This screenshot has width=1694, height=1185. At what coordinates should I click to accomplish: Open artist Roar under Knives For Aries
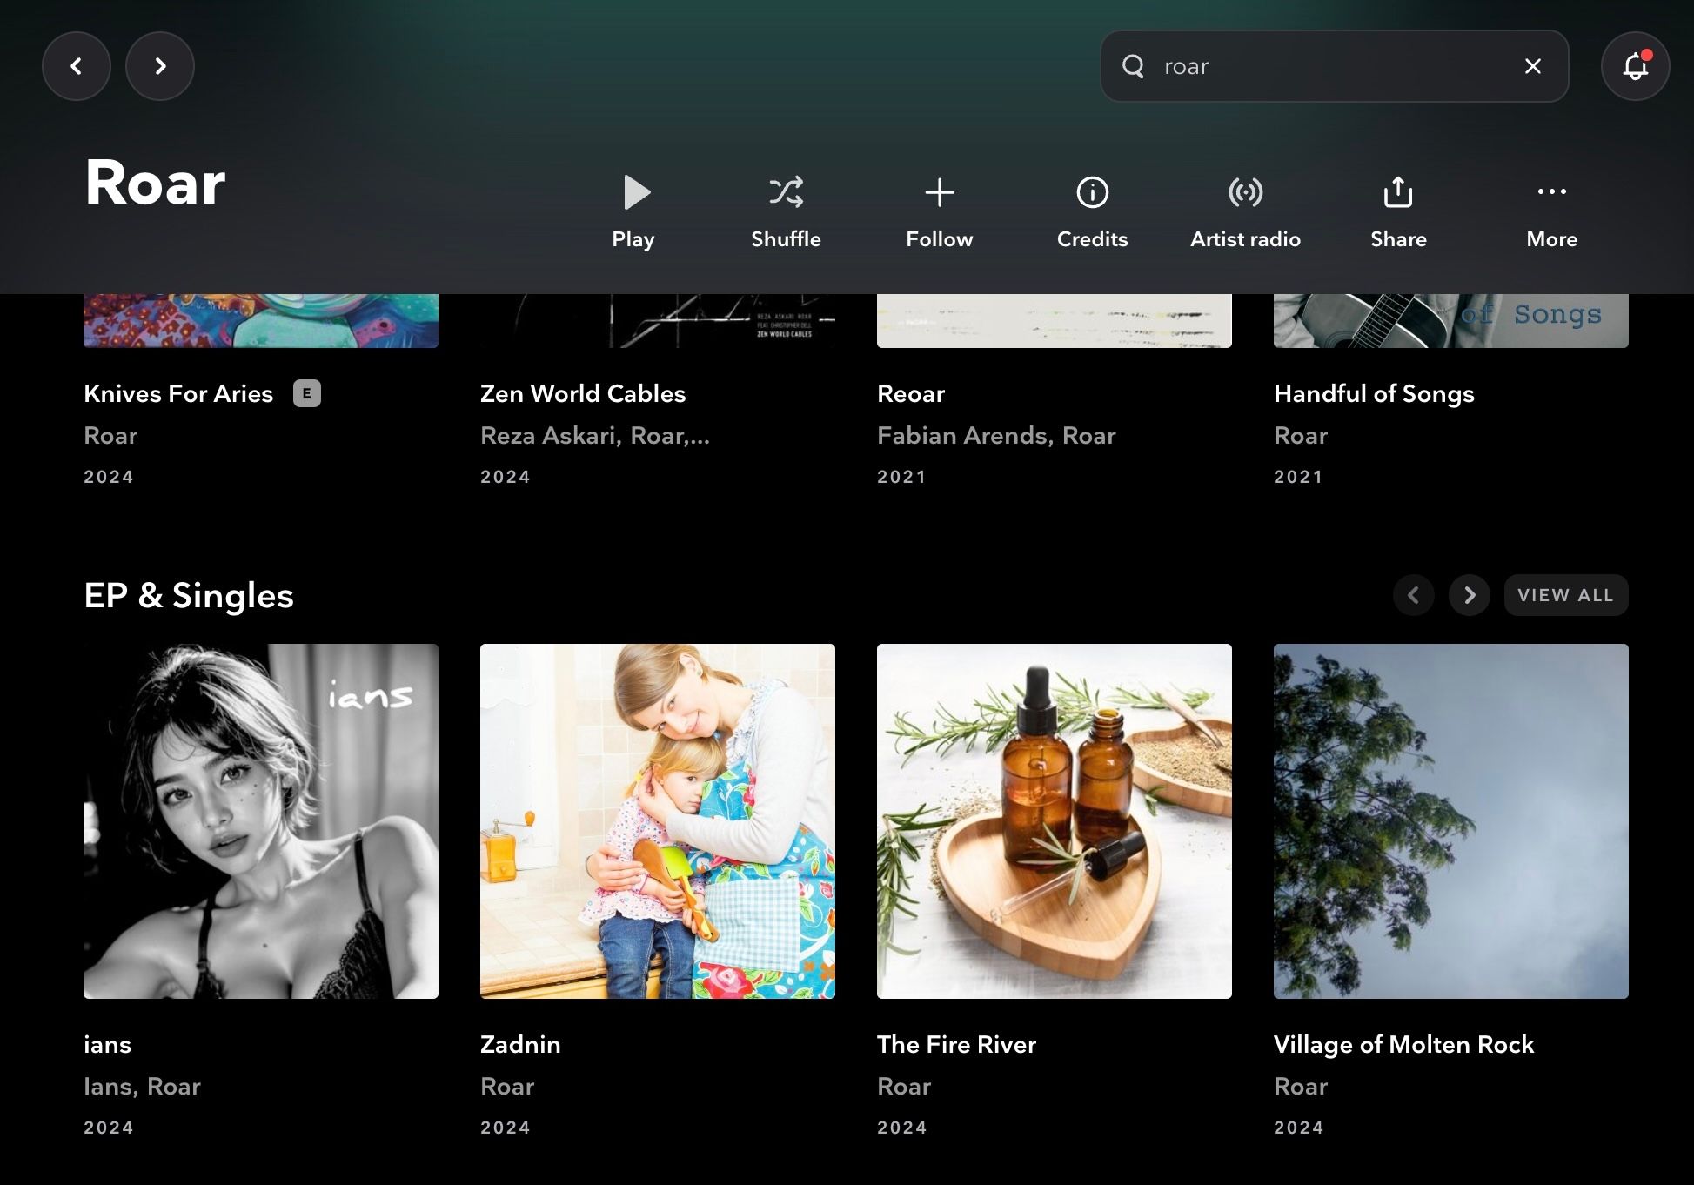pyautogui.click(x=110, y=435)
